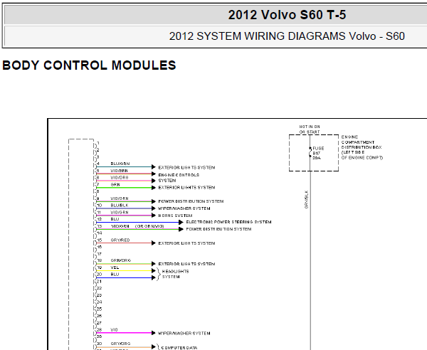Click 'POWER DISTRIBUTION SYSTEM' on pin 9 wire
Screen dimensions: 427x350
[191, 201]
